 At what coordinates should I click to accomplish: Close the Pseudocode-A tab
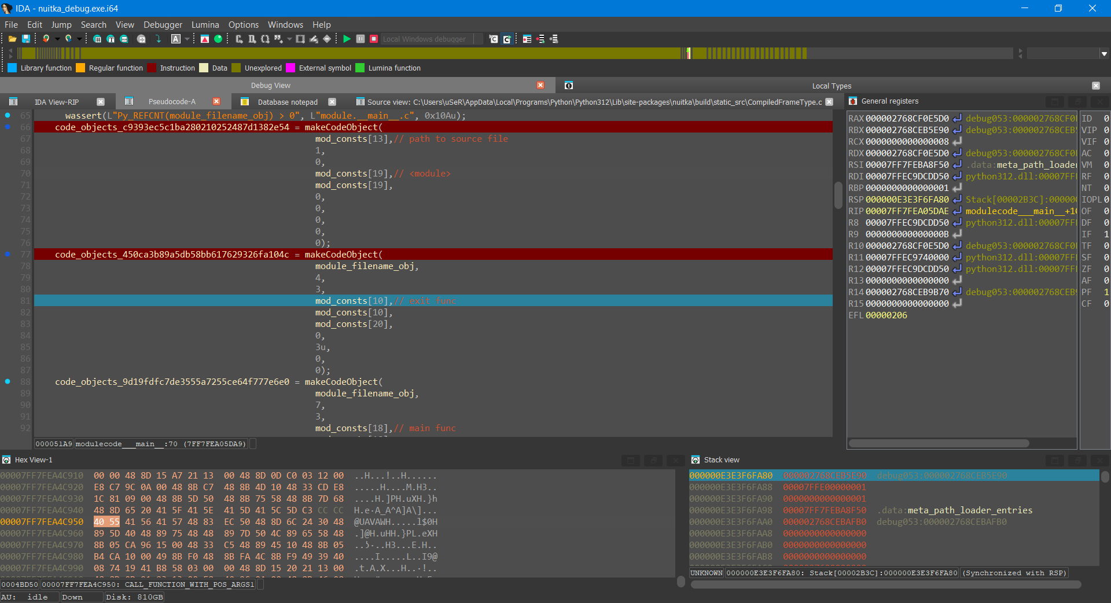coord(216,101)
